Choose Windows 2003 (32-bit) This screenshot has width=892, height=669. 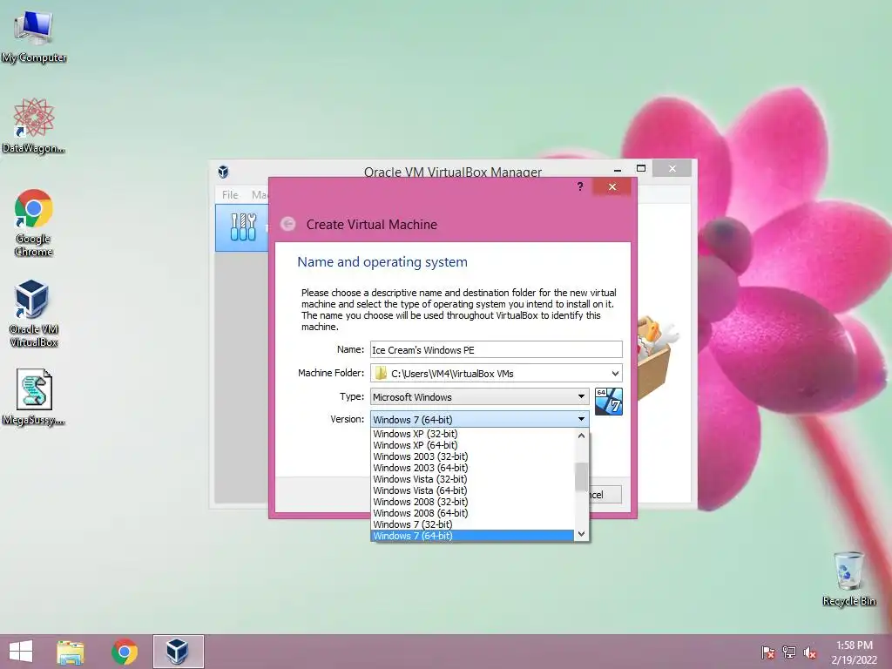tap(472, 456)
